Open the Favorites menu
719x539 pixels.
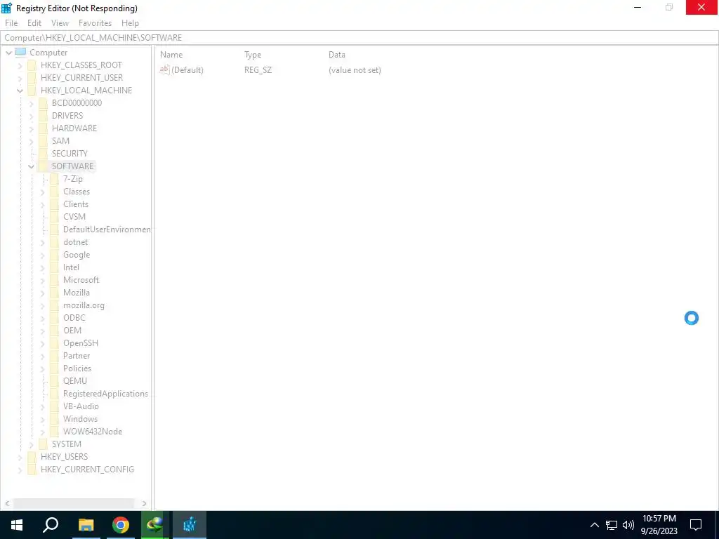(x=95, y=23)
